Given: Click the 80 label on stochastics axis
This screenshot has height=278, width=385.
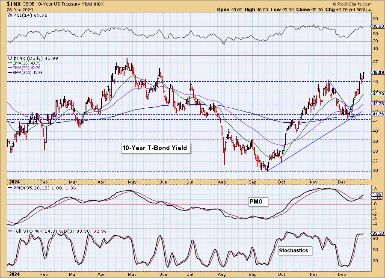Looking at the screenshot, I should tap(376, 239).
